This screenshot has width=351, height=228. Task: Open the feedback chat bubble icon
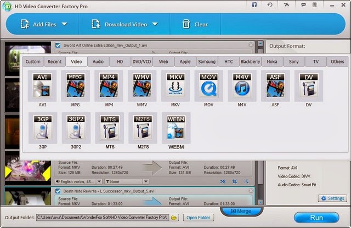tap(303, 4)
